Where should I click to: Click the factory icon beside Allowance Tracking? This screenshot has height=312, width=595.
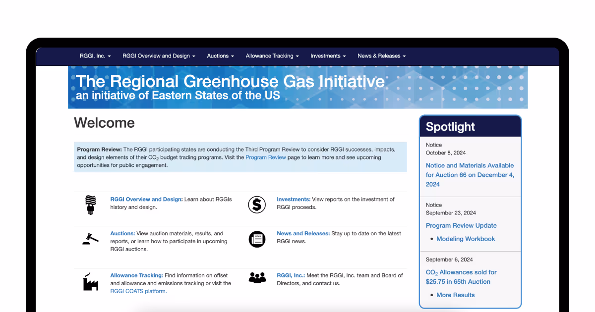click(90, 282)
